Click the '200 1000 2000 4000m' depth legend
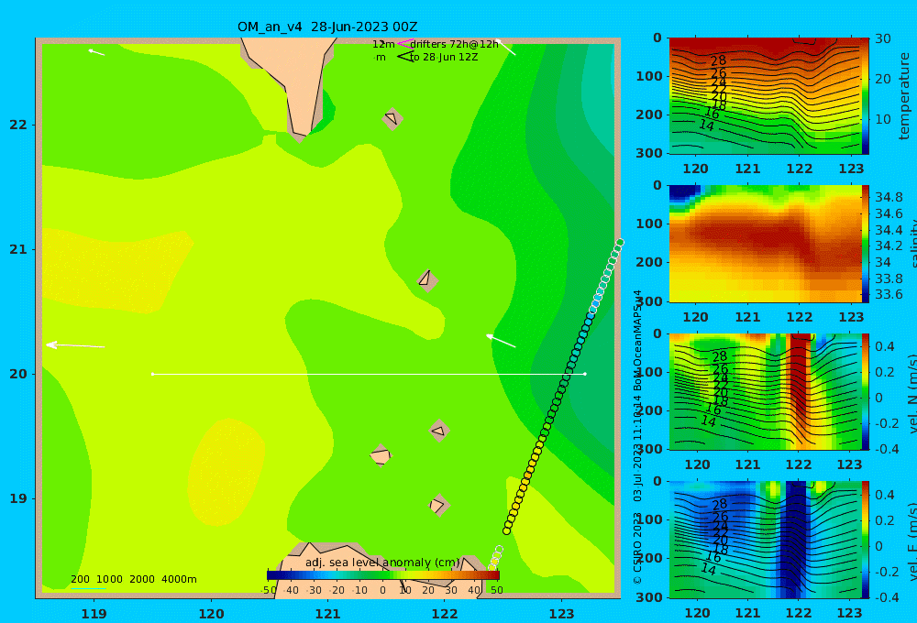The image size is (917, 623). (x=133, y=579)
